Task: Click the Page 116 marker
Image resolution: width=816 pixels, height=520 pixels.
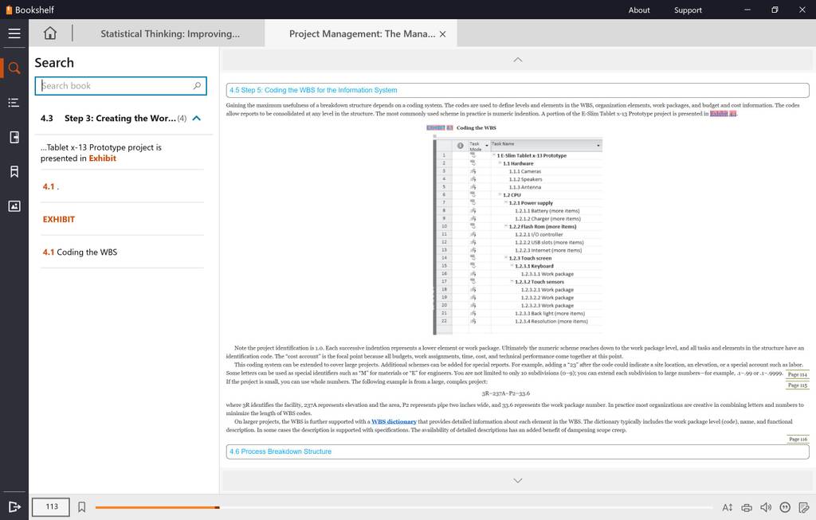Action: (x=798, y=440)
